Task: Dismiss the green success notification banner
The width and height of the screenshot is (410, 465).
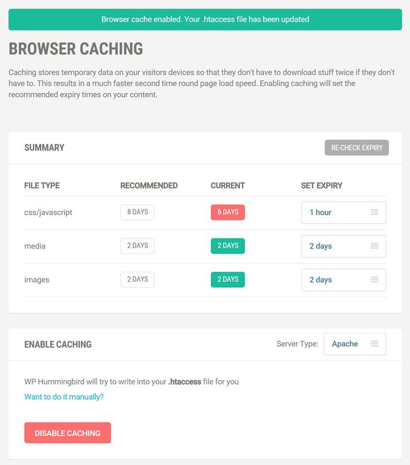Action: 205,20
